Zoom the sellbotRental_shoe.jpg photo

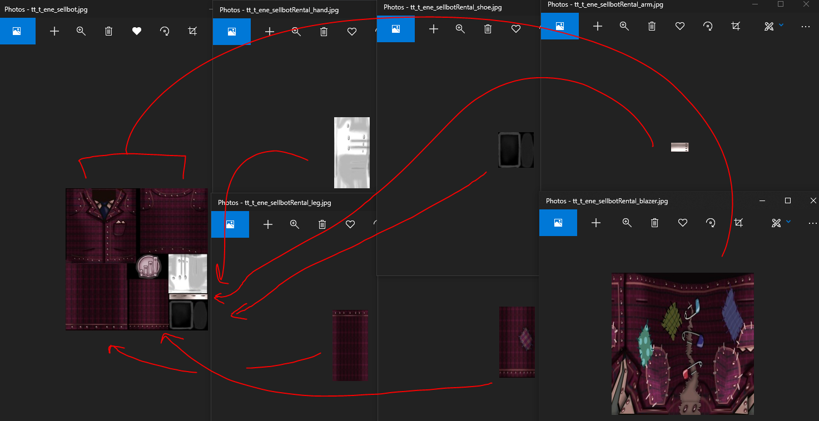click(460, 29)
